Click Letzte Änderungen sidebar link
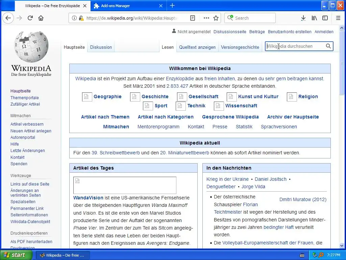The image size is (346, 260). pyautogui.click(x=28, y=151)
